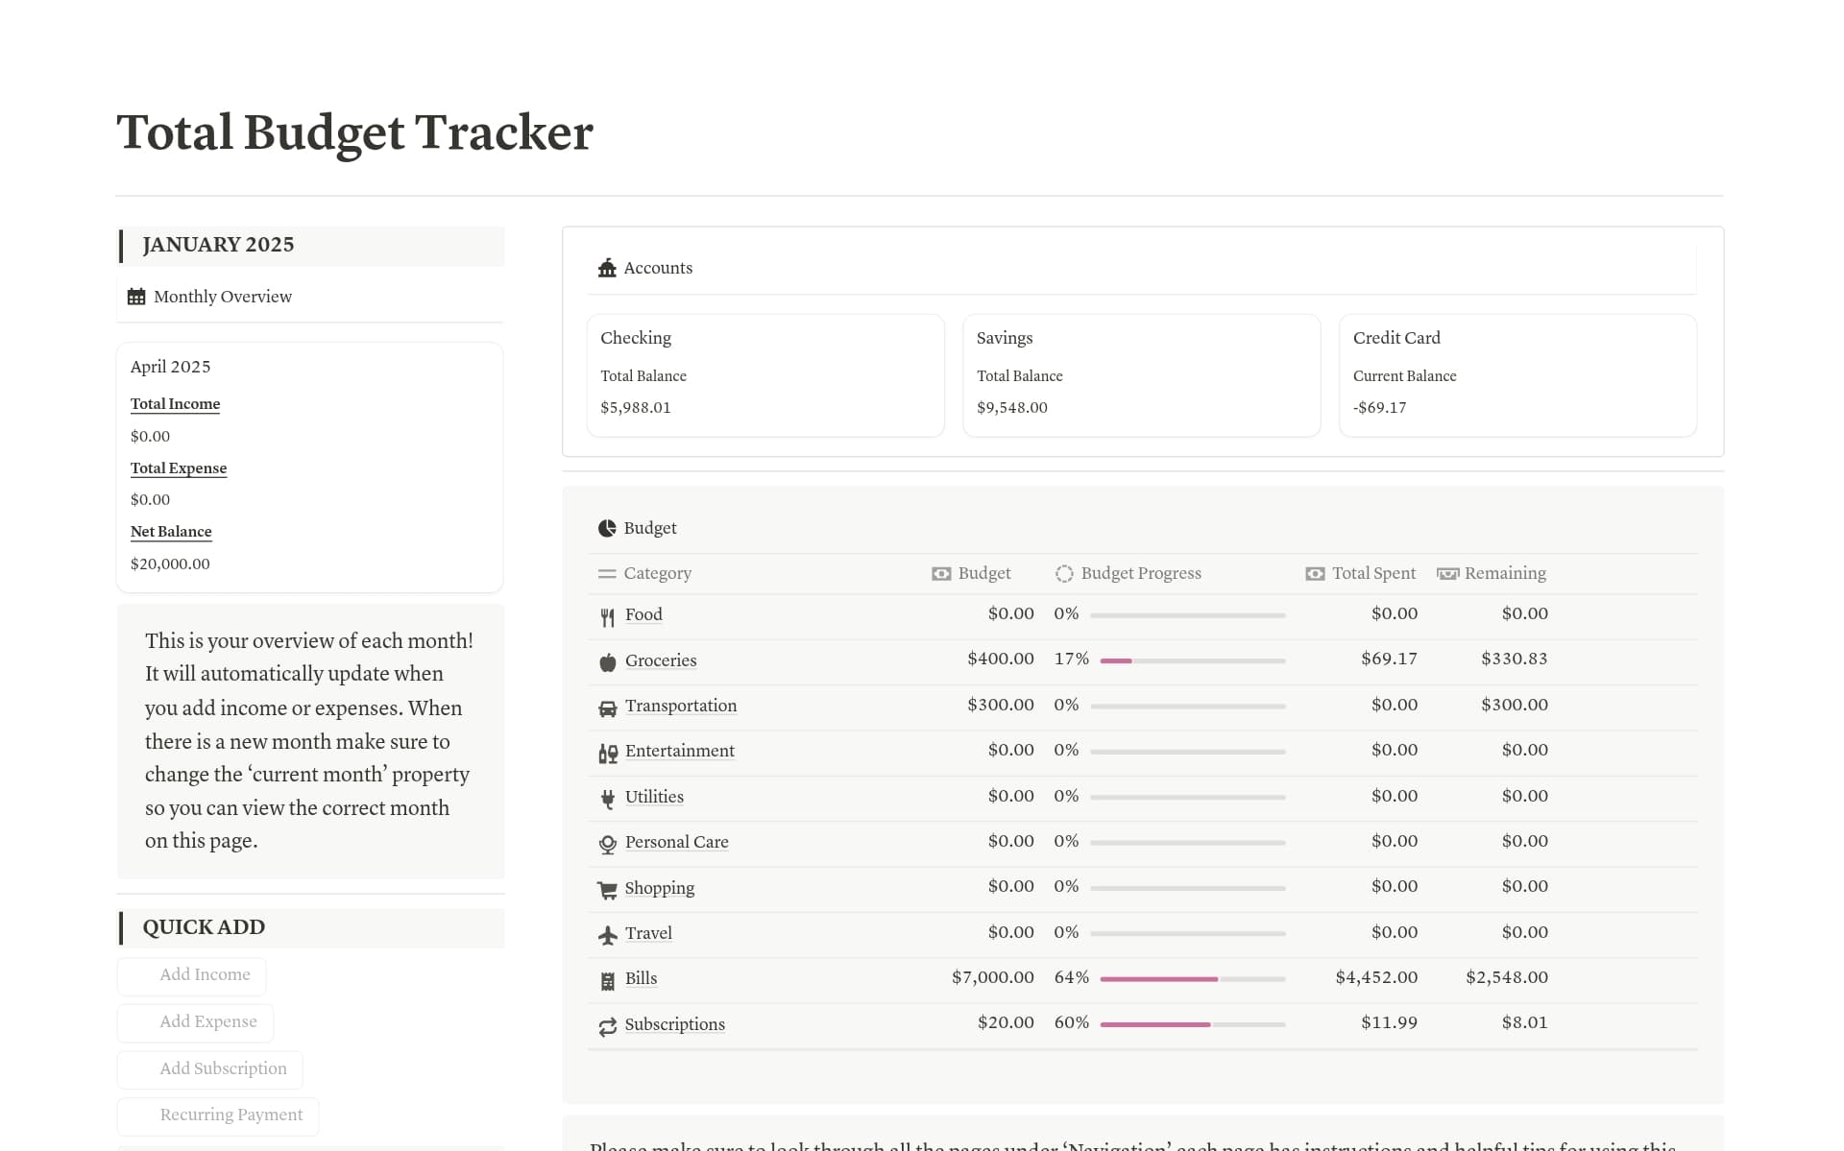Click the bank icon beside Accounts
The width and height of the screenshot is (1844, 1151).
click(x=606, y=269)
